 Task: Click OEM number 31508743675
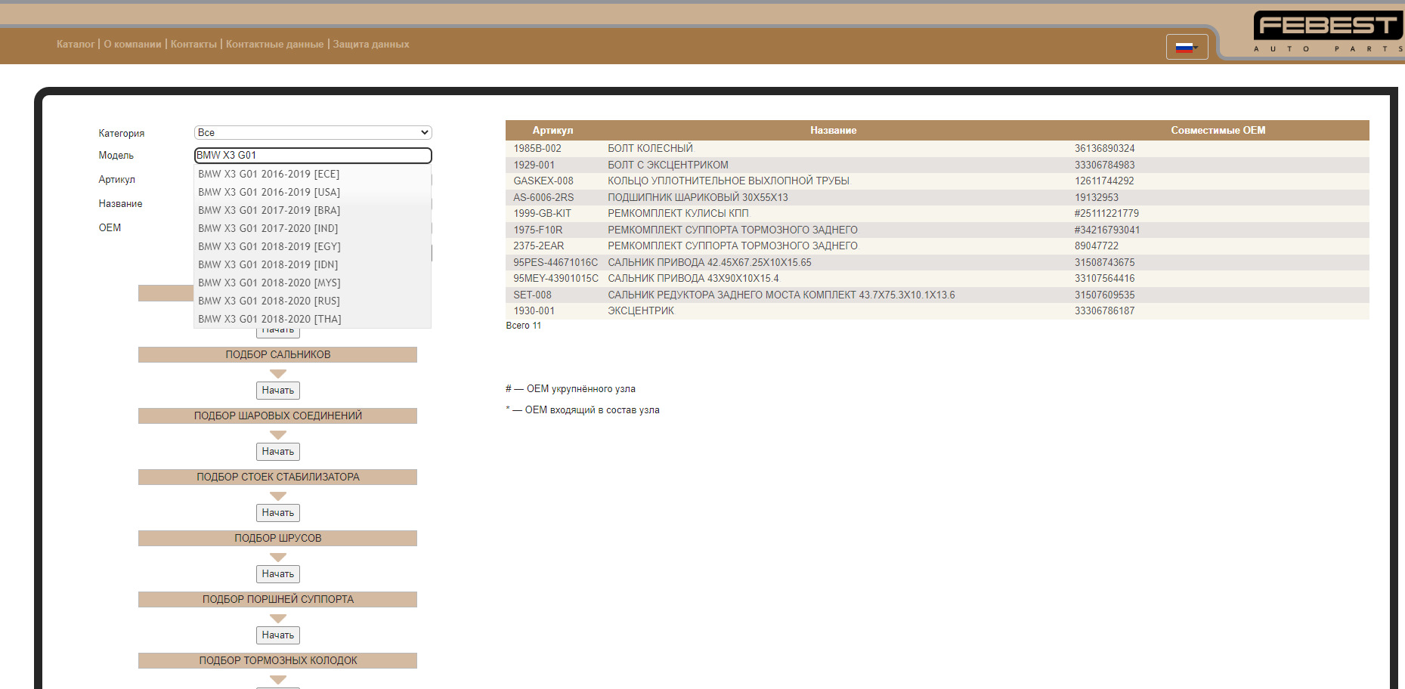[x=1104, y=263]
